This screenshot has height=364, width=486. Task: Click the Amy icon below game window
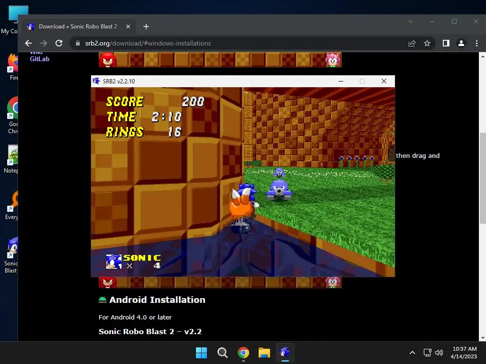pyautogui.click(x=333, y=282)
